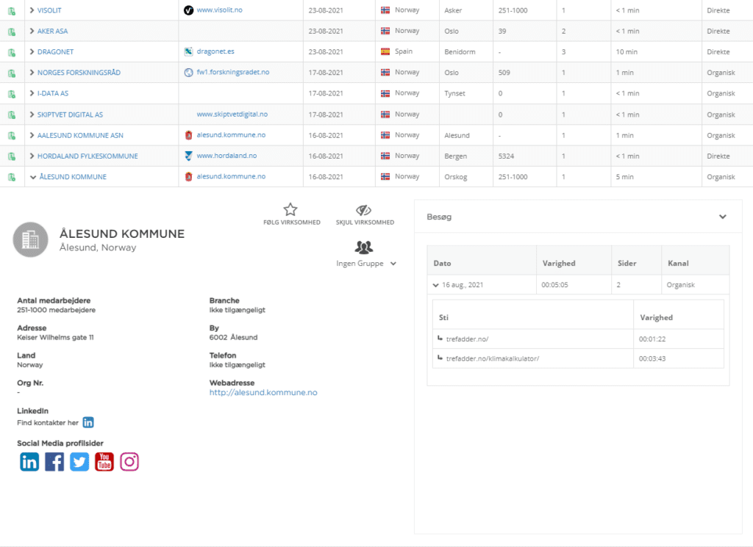Expand the NORGES FORSKNINGSRÅD row chevron
753x547 pixels.
(32, 73)
